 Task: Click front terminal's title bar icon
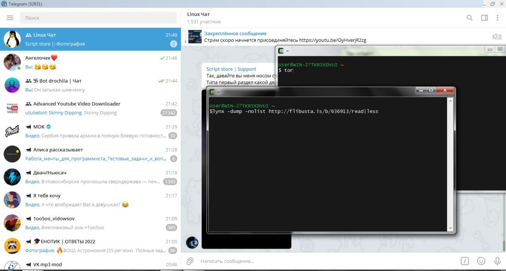tap(212, 92)
